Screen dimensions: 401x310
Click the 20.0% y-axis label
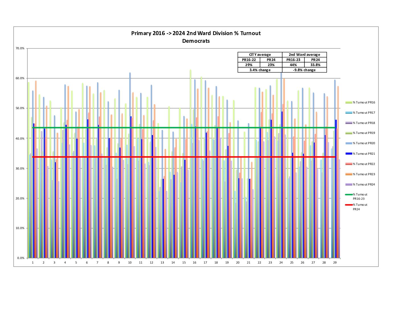(20, 198)
